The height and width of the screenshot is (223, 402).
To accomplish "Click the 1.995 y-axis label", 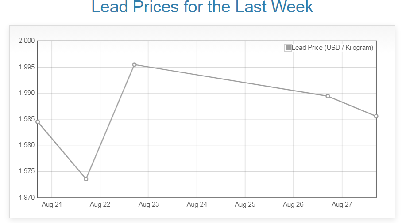I will tap(26, 67).
